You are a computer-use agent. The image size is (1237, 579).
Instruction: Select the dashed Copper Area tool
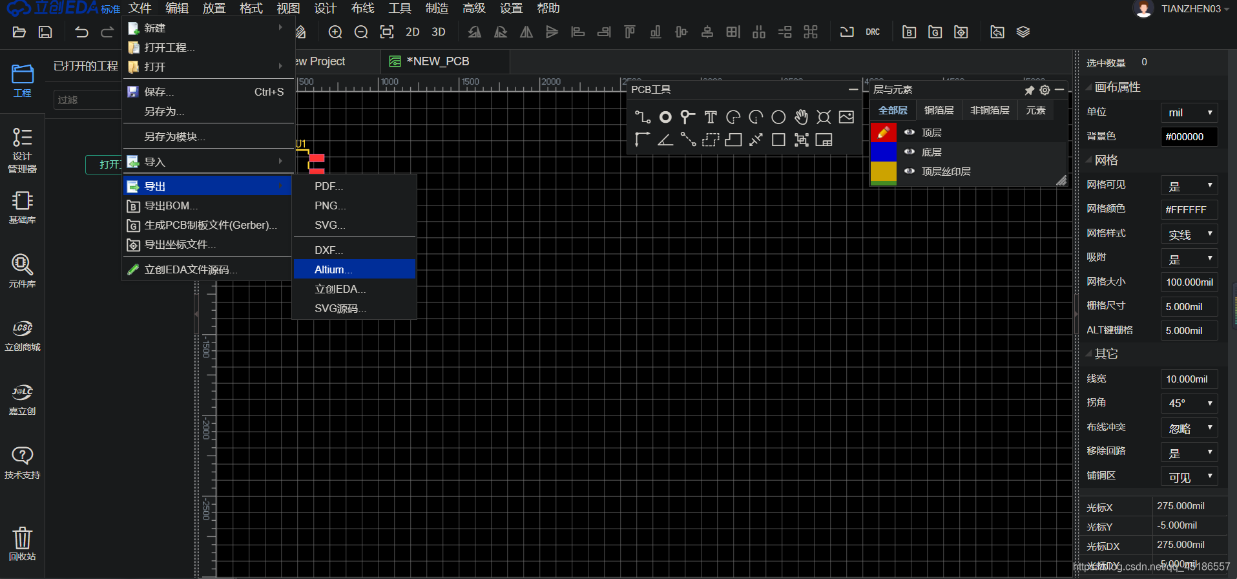(711, 140)
